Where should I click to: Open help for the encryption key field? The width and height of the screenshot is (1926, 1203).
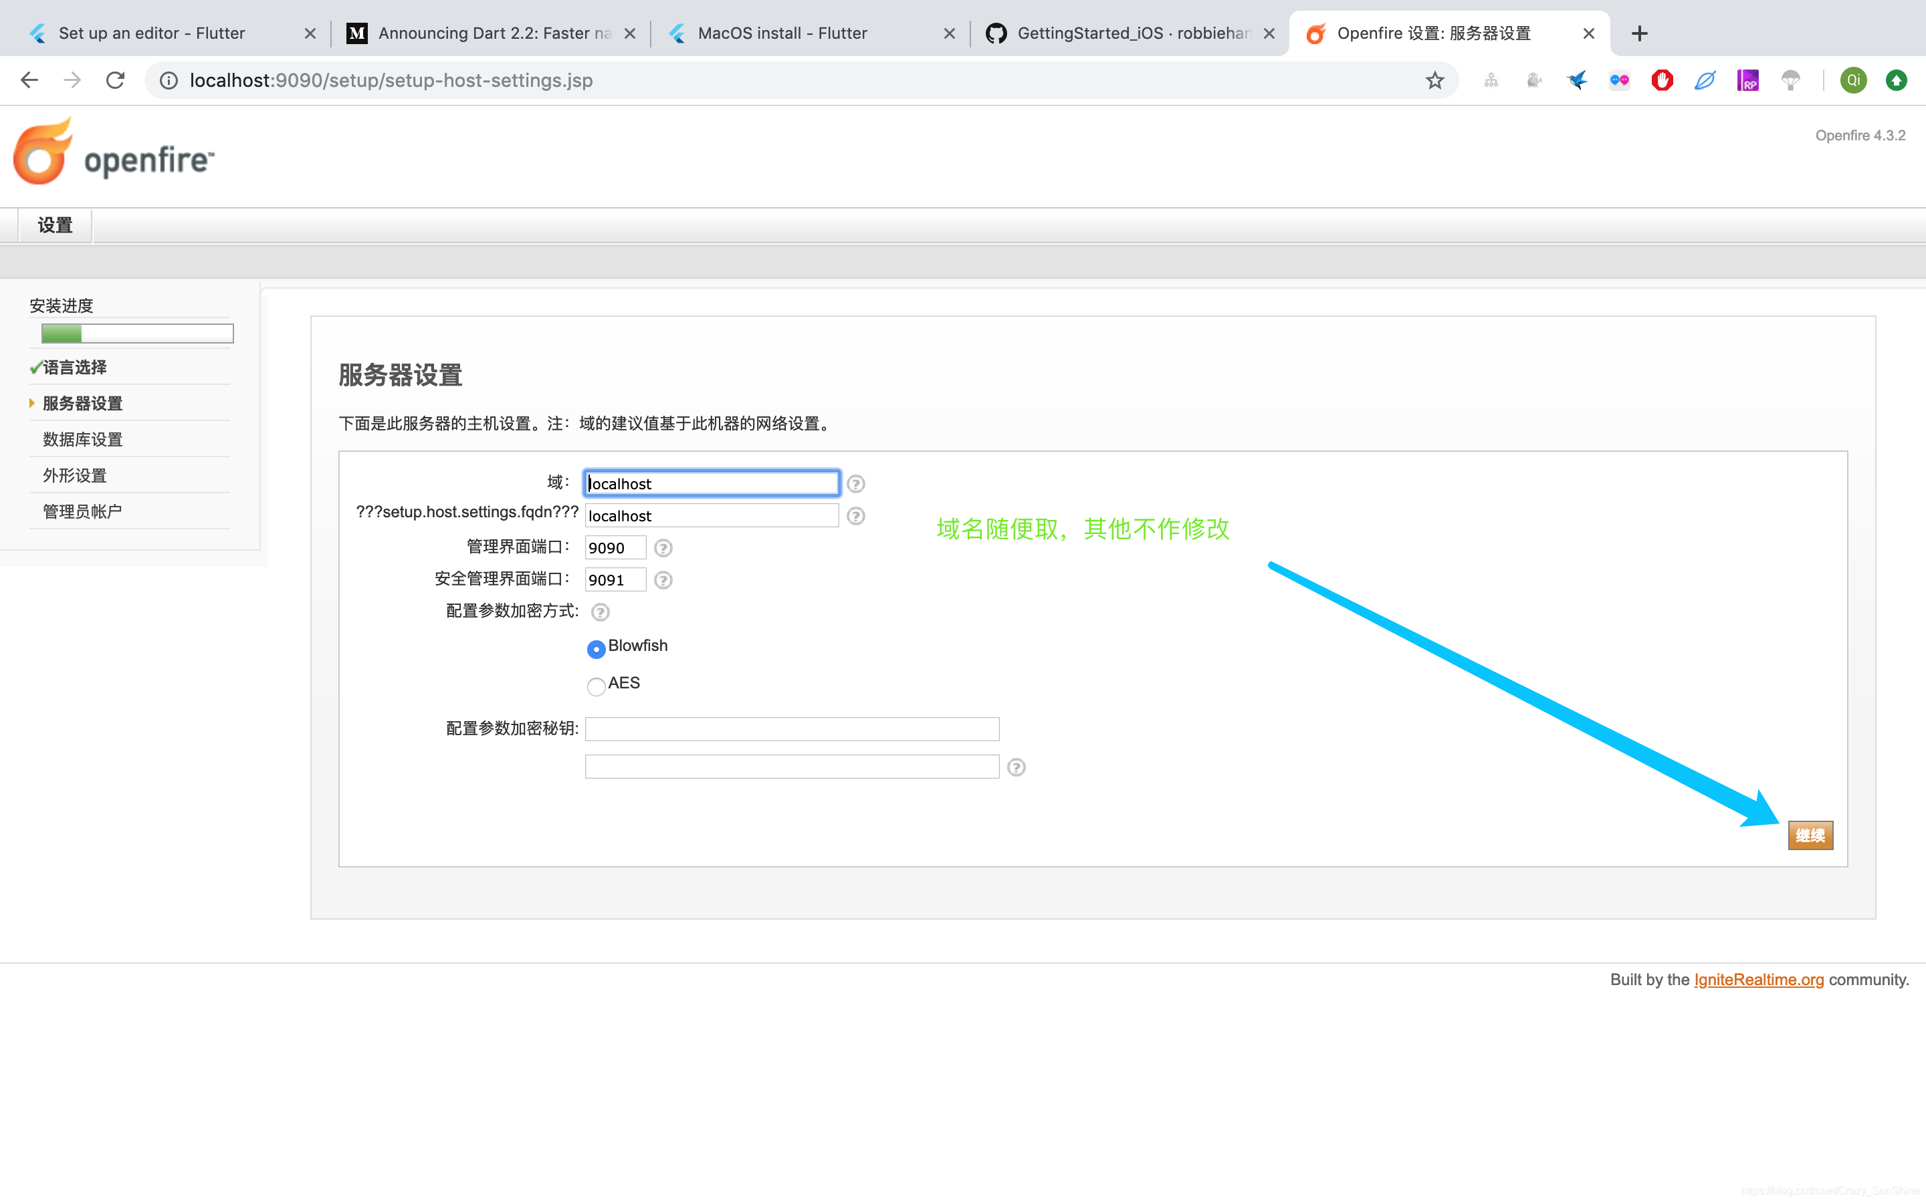point(1016,767)
